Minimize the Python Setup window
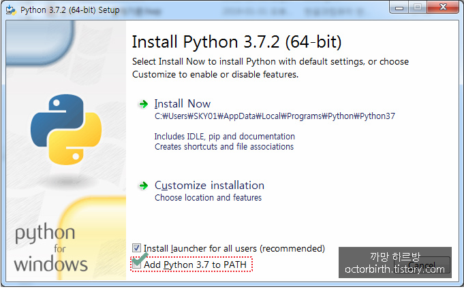This screenshot has width=464, height=289. pos(399,7)
